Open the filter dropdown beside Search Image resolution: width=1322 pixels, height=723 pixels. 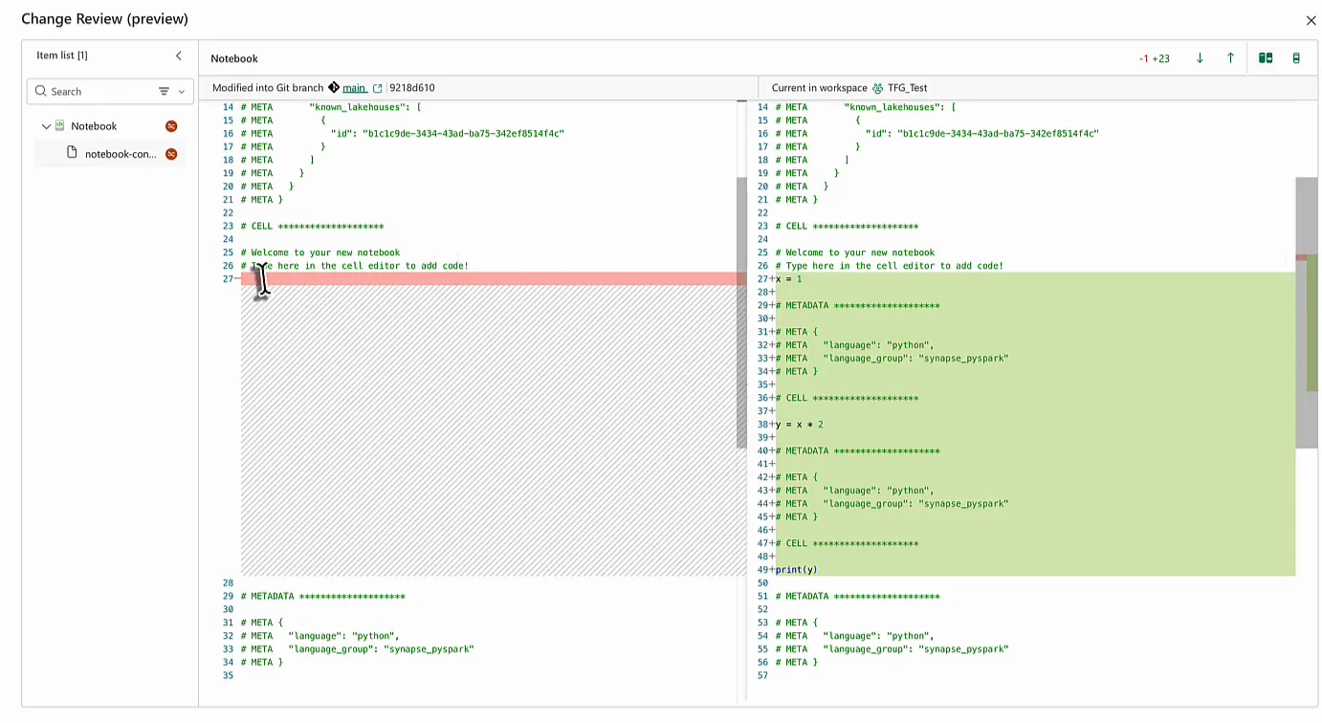[x=169, y=92]
